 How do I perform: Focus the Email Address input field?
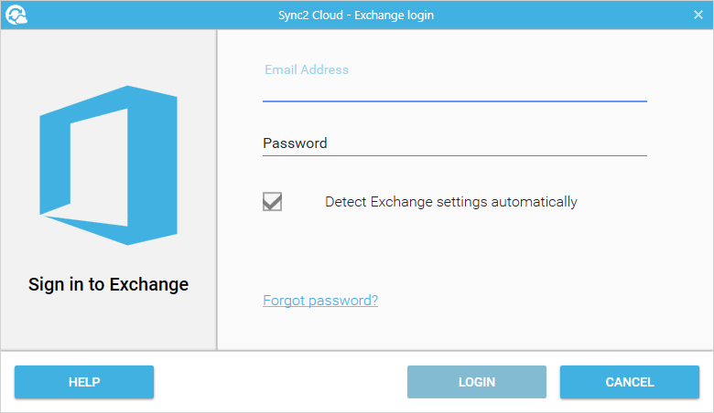coord(454,82)
